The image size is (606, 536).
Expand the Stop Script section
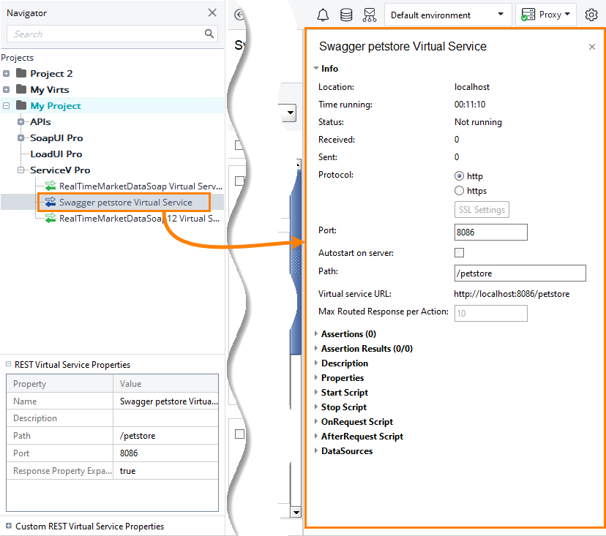click(x=316, y=407)
